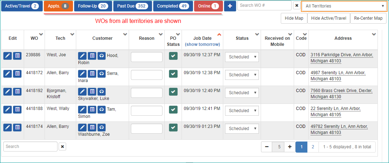Viewport: 389px width, 163px height.
Task: Toggle PO Status check for WO 4418174
Action: coord(173,128)
